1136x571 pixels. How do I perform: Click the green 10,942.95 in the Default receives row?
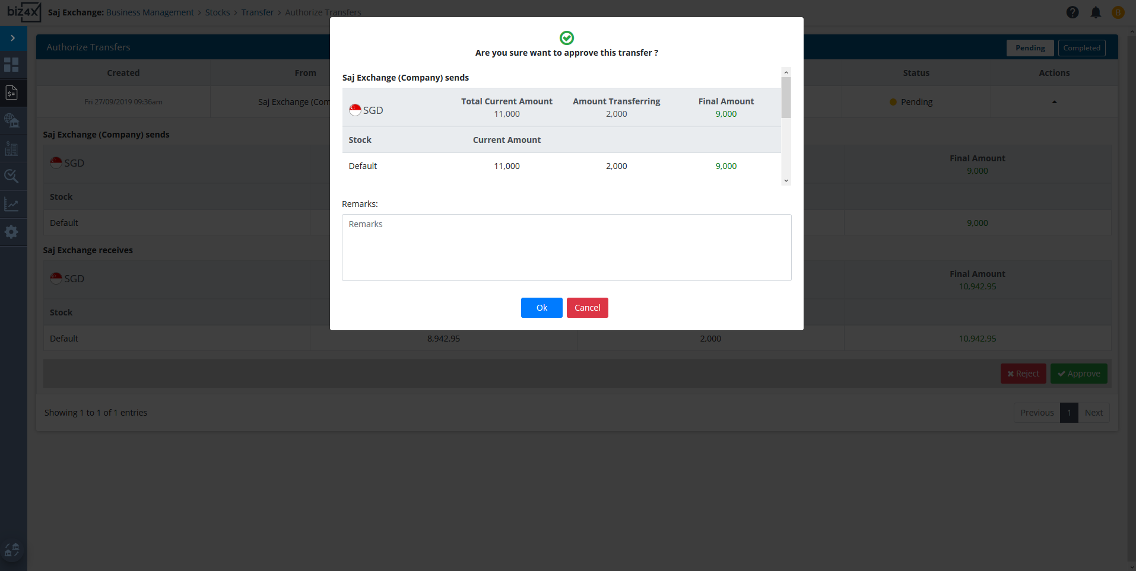(978, 339)
